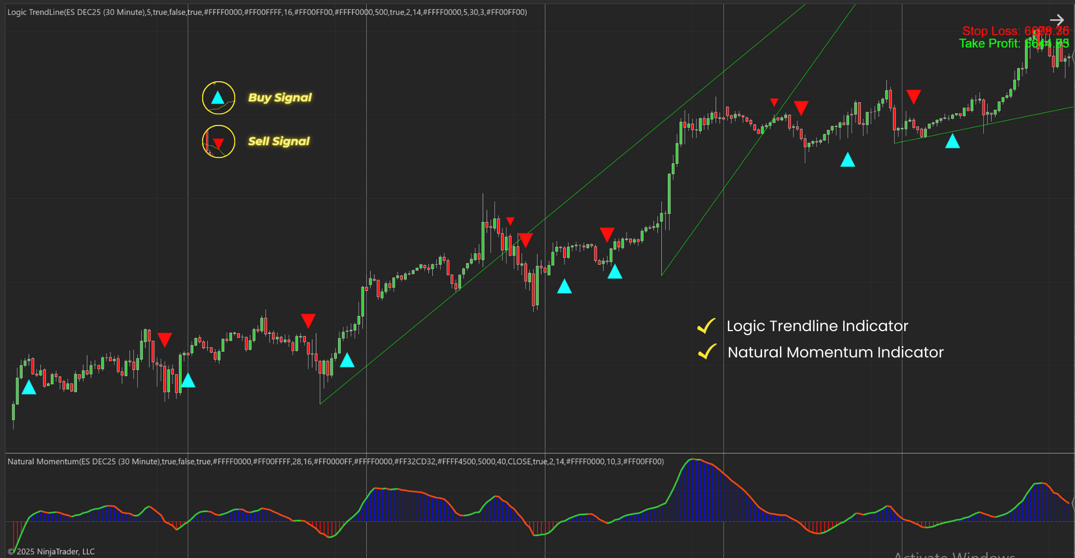Select the Logic TrendLine parameter label at top
Image resolution: width=1075 pixels, height=558 pixels.
coord(267,12)
